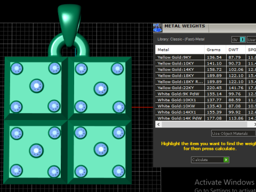Viewport: 256px width, 192px height.
Task: Select center gem of the upper-right plate
Action: point(101,89)
